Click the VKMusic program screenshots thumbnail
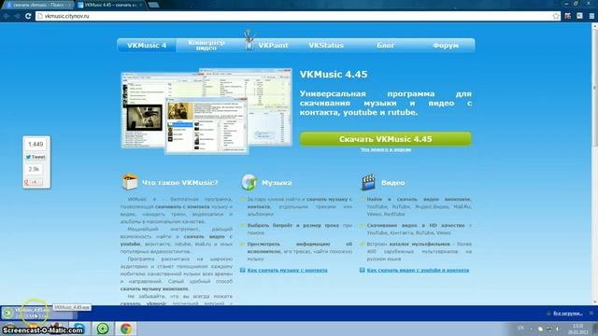This screenshot has width=598, height=336. [206, 111]
